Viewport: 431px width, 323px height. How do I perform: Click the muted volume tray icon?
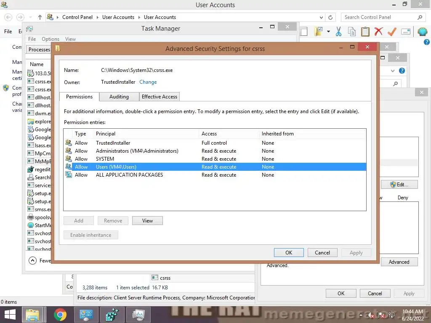pos(371,315)
